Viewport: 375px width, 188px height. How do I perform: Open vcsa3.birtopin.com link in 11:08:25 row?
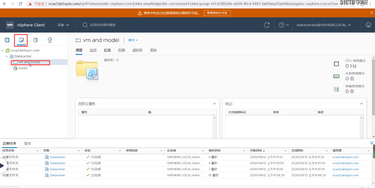tap(345, 175)
